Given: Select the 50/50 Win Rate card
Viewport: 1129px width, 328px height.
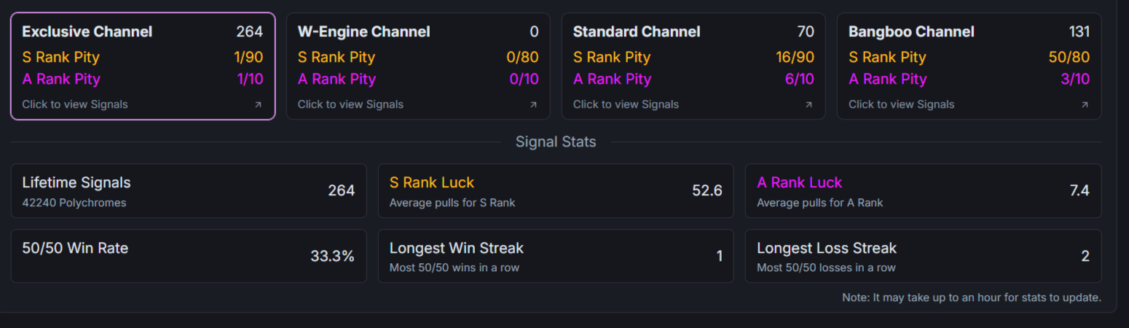Looking at the screenshot, I should 189,256.
